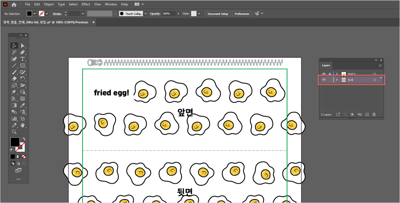The width and height of the screenshot is (400, 203).
Task: Select the Selection tool (black arrow)
Action: pos(14,46)
